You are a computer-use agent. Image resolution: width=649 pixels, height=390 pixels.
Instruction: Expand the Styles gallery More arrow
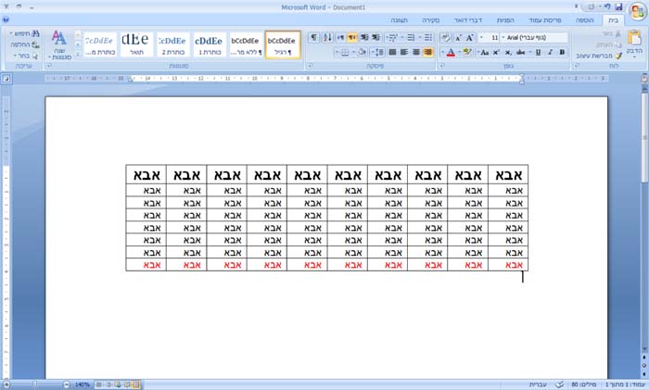(78, 54)
